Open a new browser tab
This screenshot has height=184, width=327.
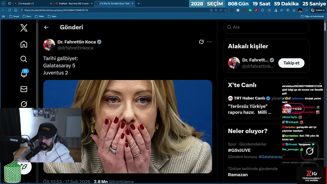[x=138, y=3]
